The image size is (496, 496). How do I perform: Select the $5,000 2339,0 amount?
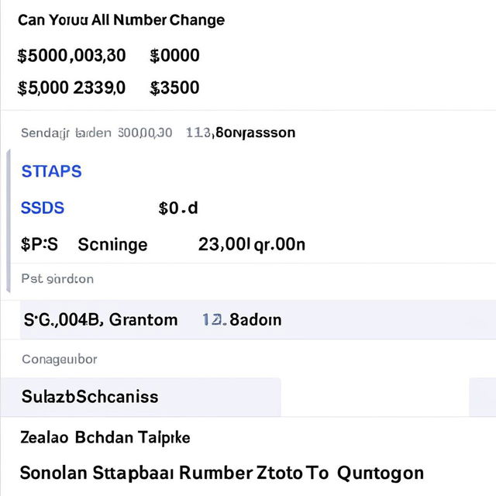(71, 88)
